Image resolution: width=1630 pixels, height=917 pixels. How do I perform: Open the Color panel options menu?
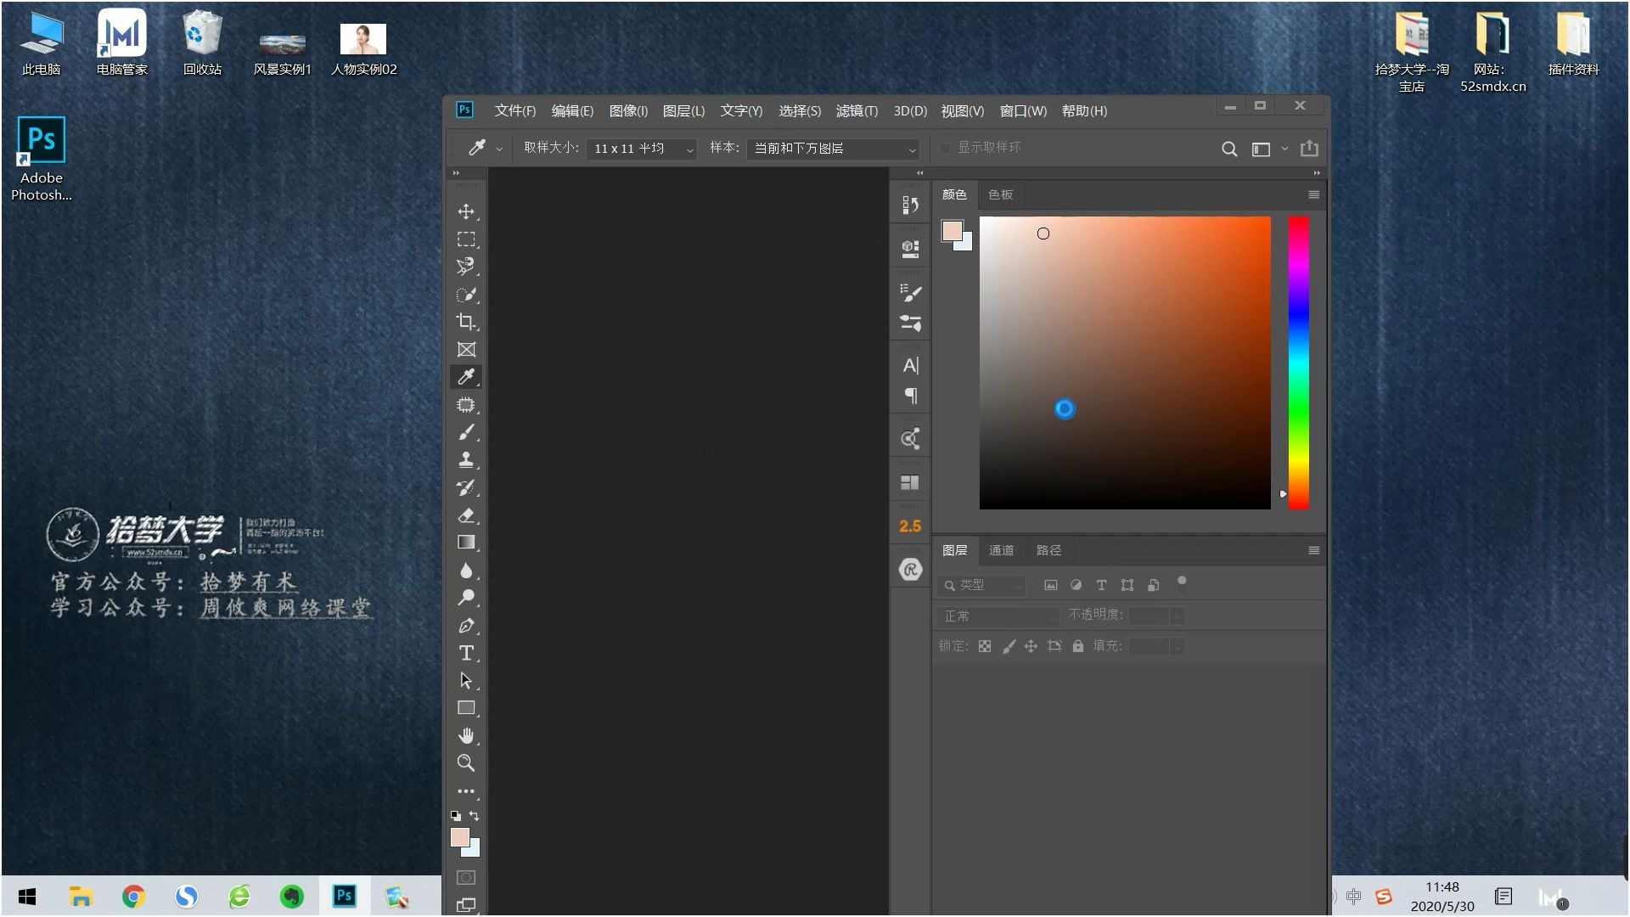point(1313,194)
